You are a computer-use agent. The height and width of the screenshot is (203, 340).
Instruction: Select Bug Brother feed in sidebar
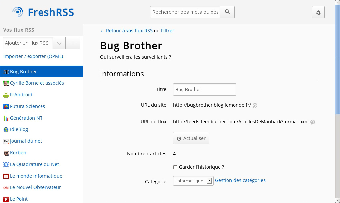[42, 71]
